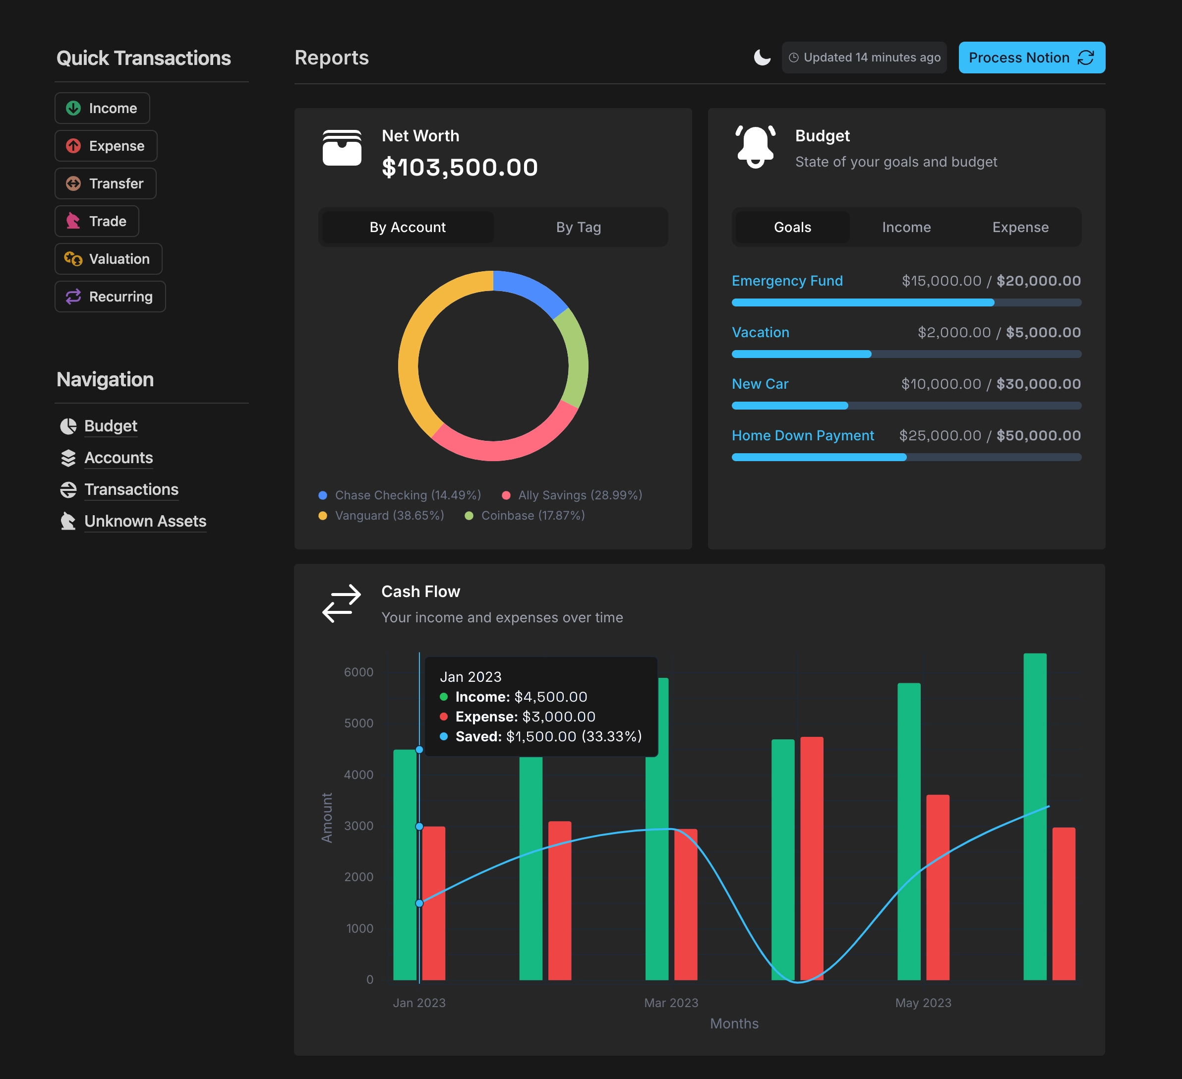Open the Expense tab in the Budget panel

(1019, 227)
